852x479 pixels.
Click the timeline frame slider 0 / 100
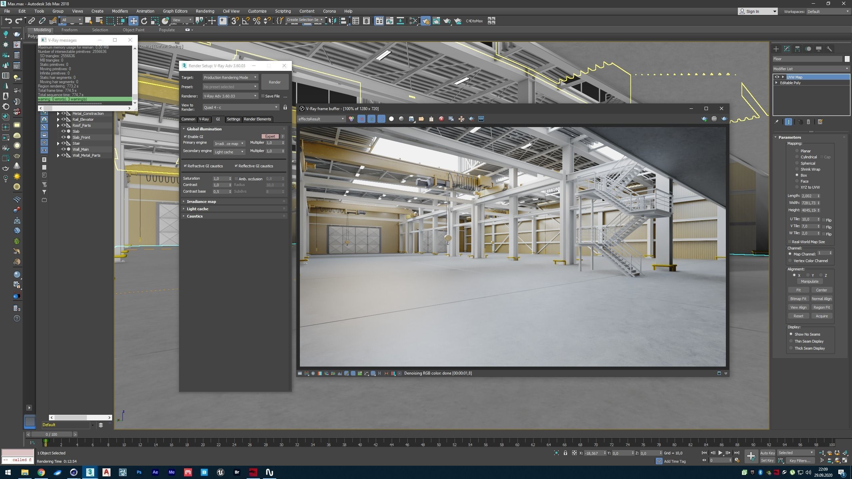pyautogui.click(x=52, y=434)
